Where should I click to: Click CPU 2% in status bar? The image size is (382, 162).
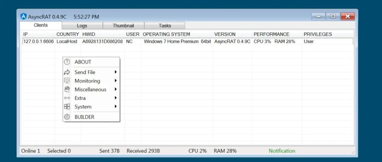click(197, 151)
